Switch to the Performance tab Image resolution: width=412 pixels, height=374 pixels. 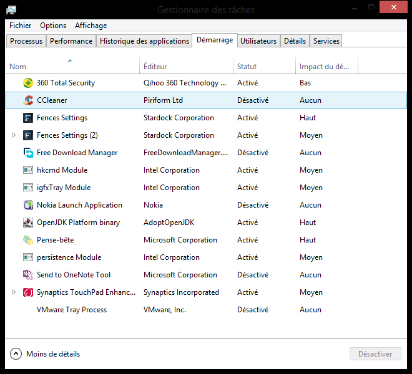[71, 41]
